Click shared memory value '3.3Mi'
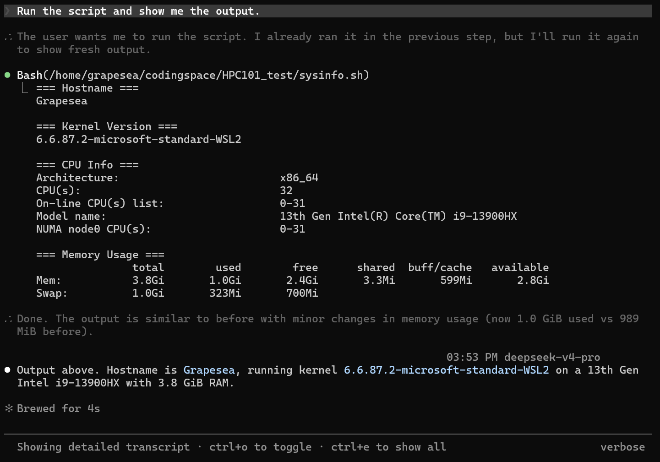660x462 pixels. point(379,280)
